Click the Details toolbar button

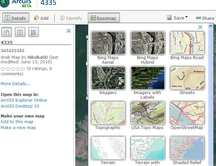coord(15,18)
